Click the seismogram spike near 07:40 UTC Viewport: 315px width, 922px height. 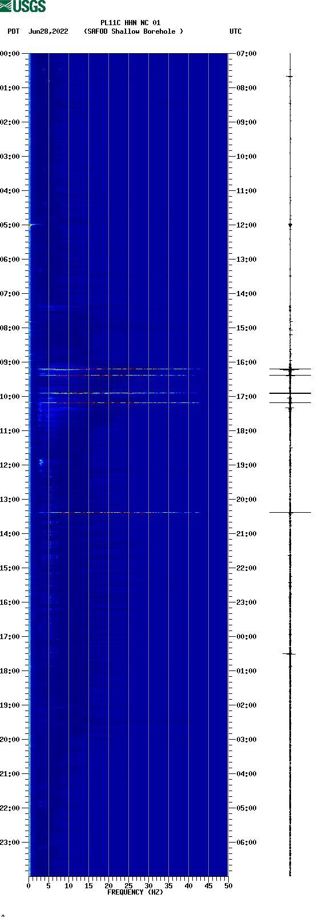point(290,76)
